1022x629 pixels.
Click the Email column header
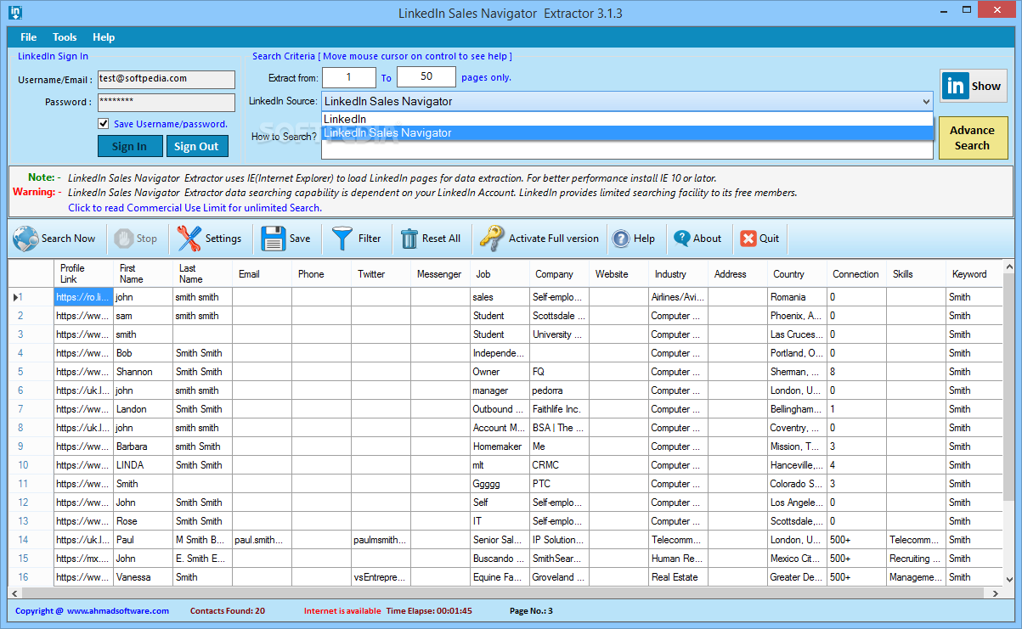[x=262, y=273]
